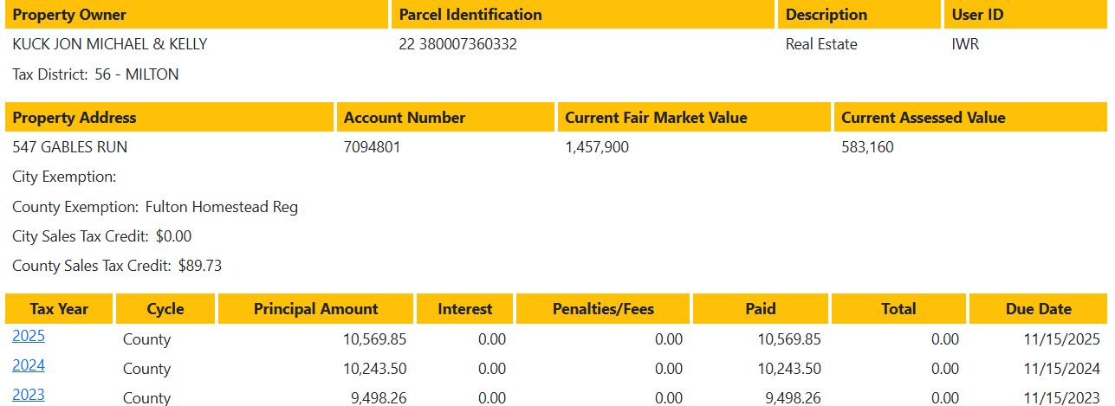The width and height of the screenshot is (1115, 406).
Task: Click parcel number 22 380007360332
Action: [457, 44]
